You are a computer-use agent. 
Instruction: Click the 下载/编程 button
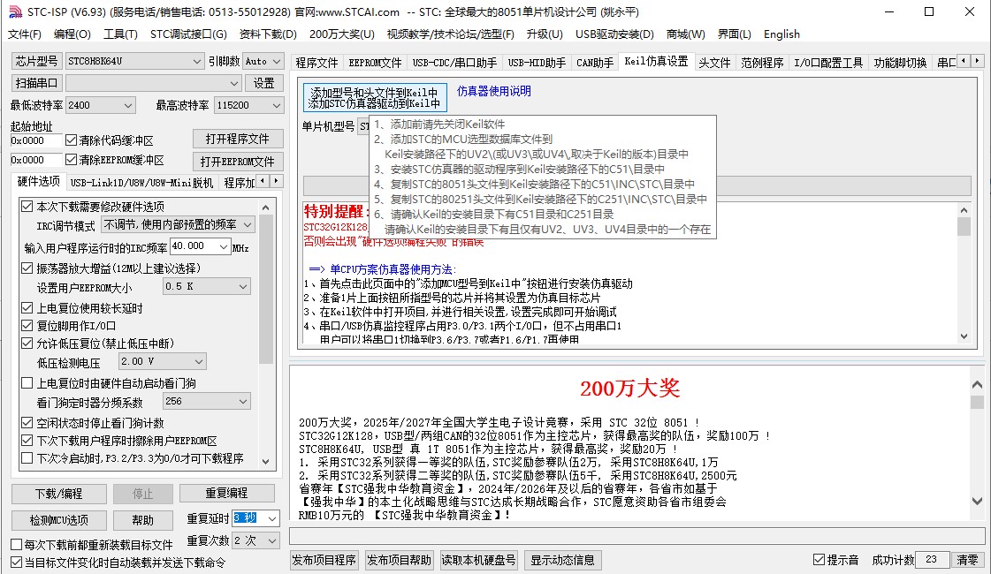coord(58,493)
